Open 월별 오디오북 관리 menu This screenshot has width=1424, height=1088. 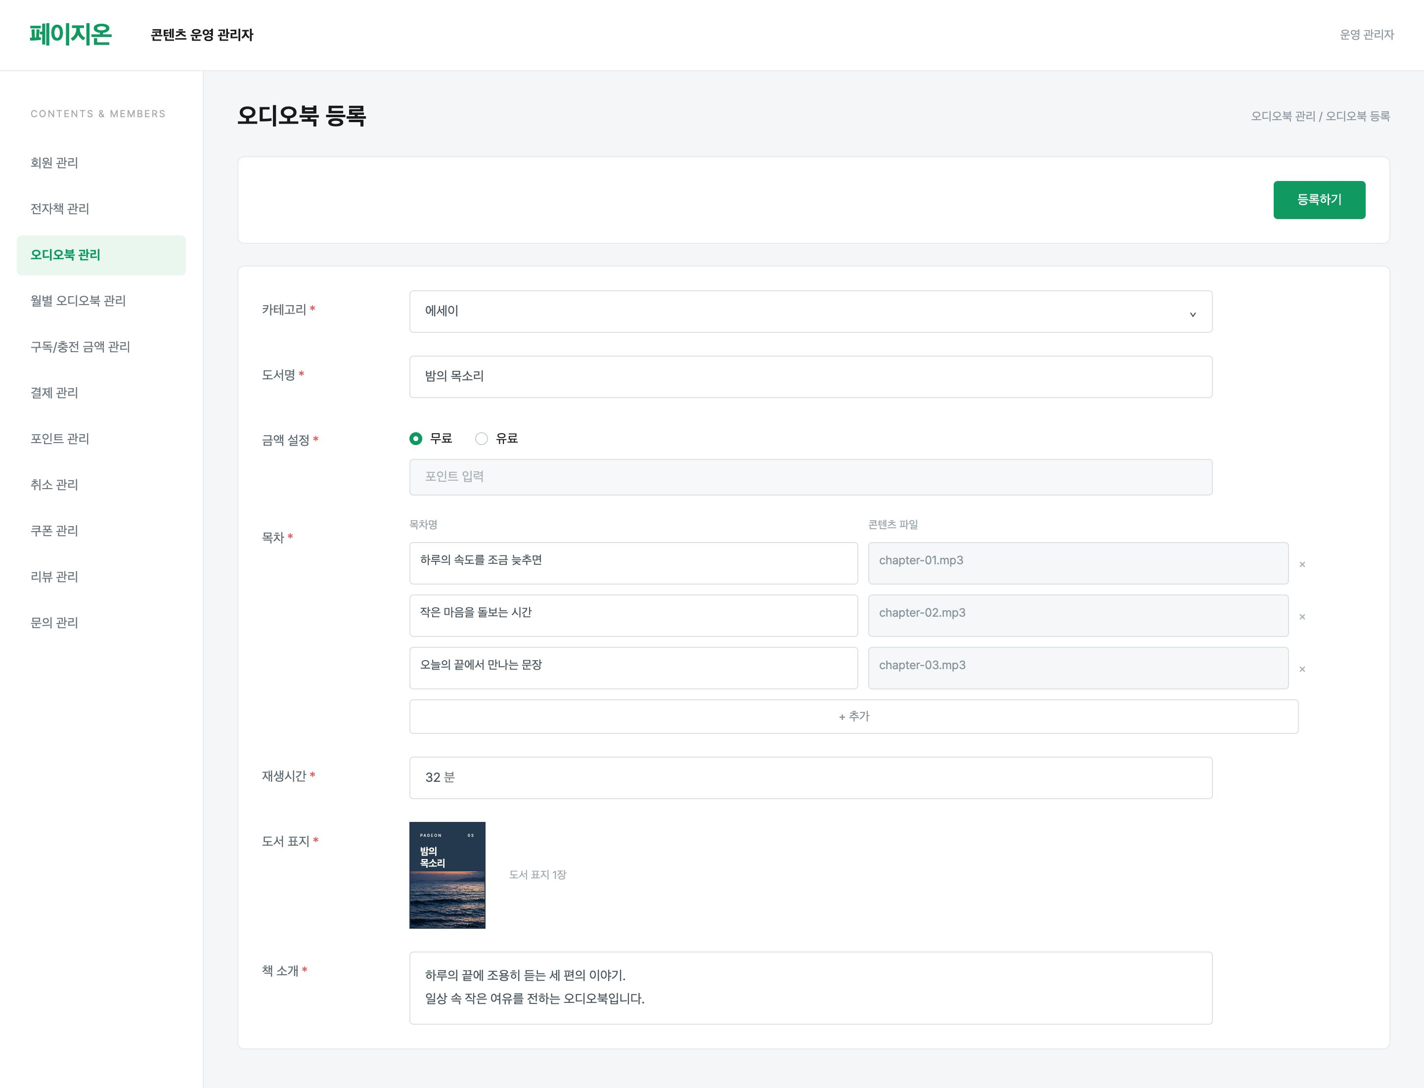point(101,301)
